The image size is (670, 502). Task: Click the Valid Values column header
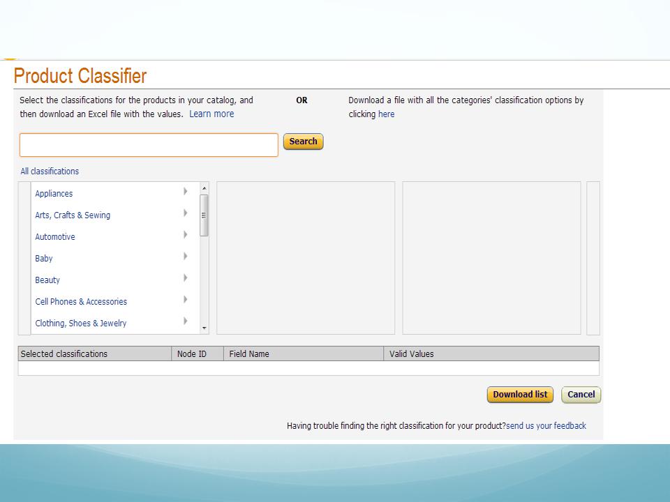(491, 354)
